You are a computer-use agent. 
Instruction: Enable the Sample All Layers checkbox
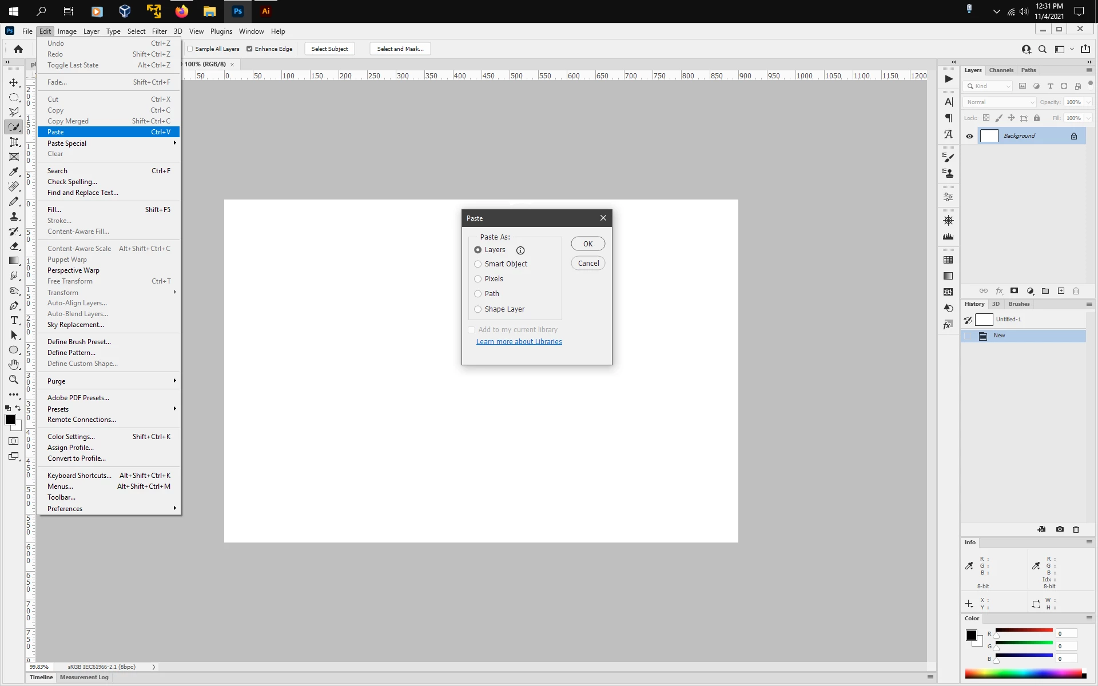tap(190, 49)
